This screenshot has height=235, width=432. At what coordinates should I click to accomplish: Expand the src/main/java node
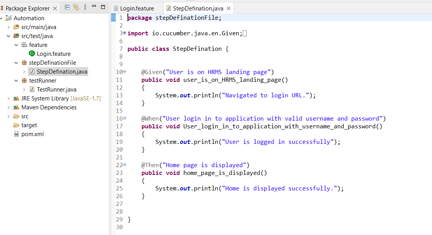click(x=9, y=27)
